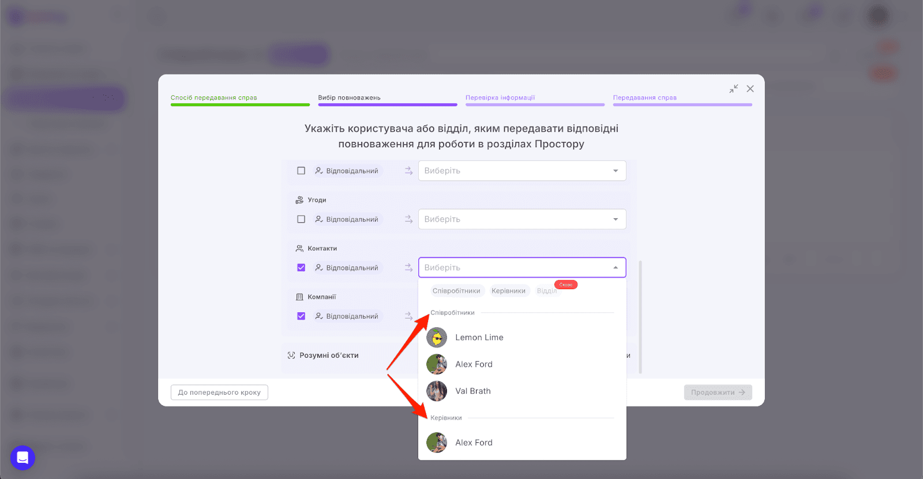Filter list by Керівники chip
Screen dimensions: 923x479
(x=508, y=291)
